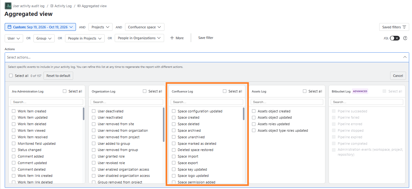The width and height of the screenshot is (412, 189).
Task: Click the More filters button
Action: click(x=177, y=38)
